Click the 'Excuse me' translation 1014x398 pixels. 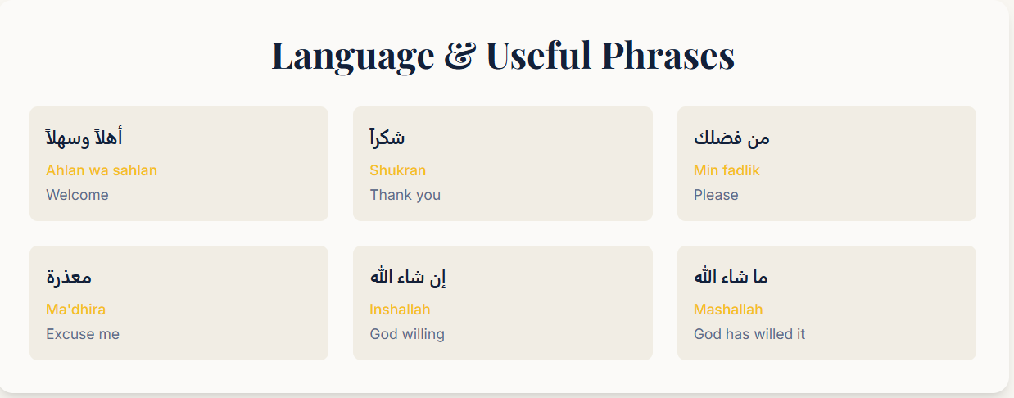83,334
